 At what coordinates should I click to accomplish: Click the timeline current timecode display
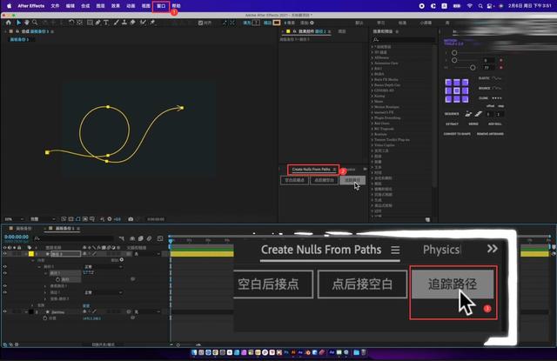tap(17, 237)
